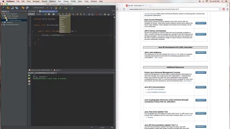Click Output settings icon below stop button
Viewport: 230px width, 129px height.
point(29,84)
